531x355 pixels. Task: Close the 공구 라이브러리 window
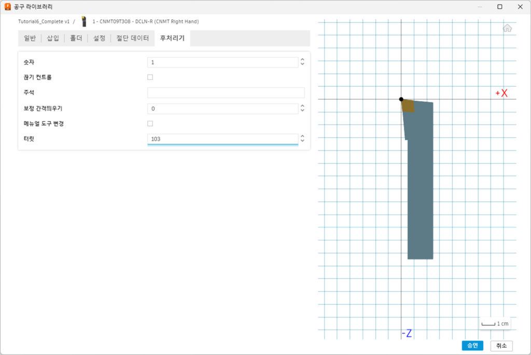[520, 7]
